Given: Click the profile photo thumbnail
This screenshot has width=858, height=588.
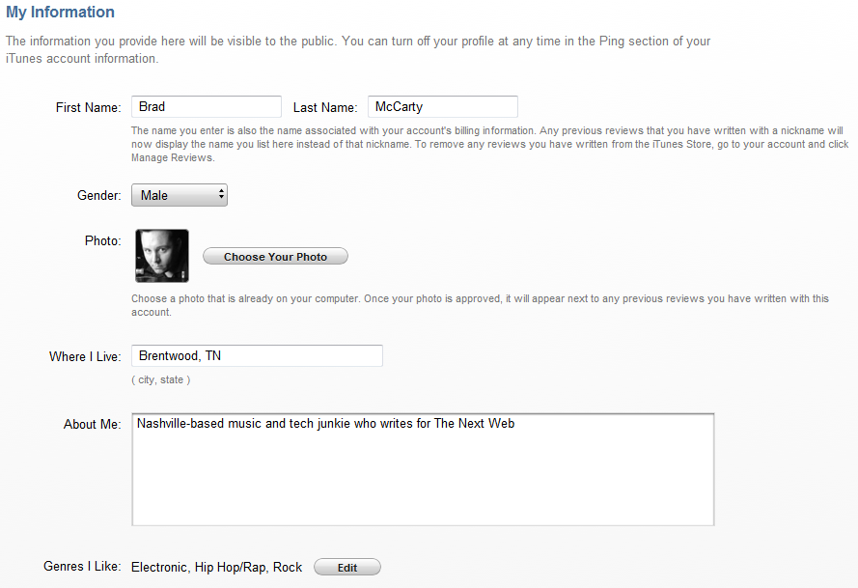Looking at the screenshot, I should click(x=162, y=256).
